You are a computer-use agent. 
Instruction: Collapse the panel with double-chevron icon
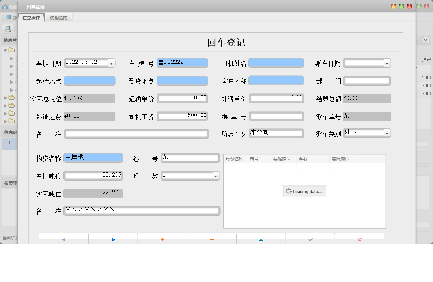pyautogui.click(x=426, y=40)
